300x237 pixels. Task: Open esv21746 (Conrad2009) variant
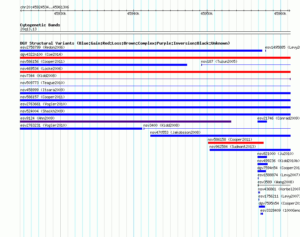pos(278,118)
